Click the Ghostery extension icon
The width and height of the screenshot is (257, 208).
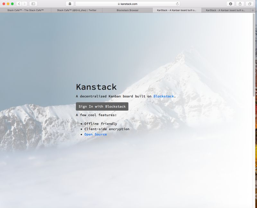(69, 4)
